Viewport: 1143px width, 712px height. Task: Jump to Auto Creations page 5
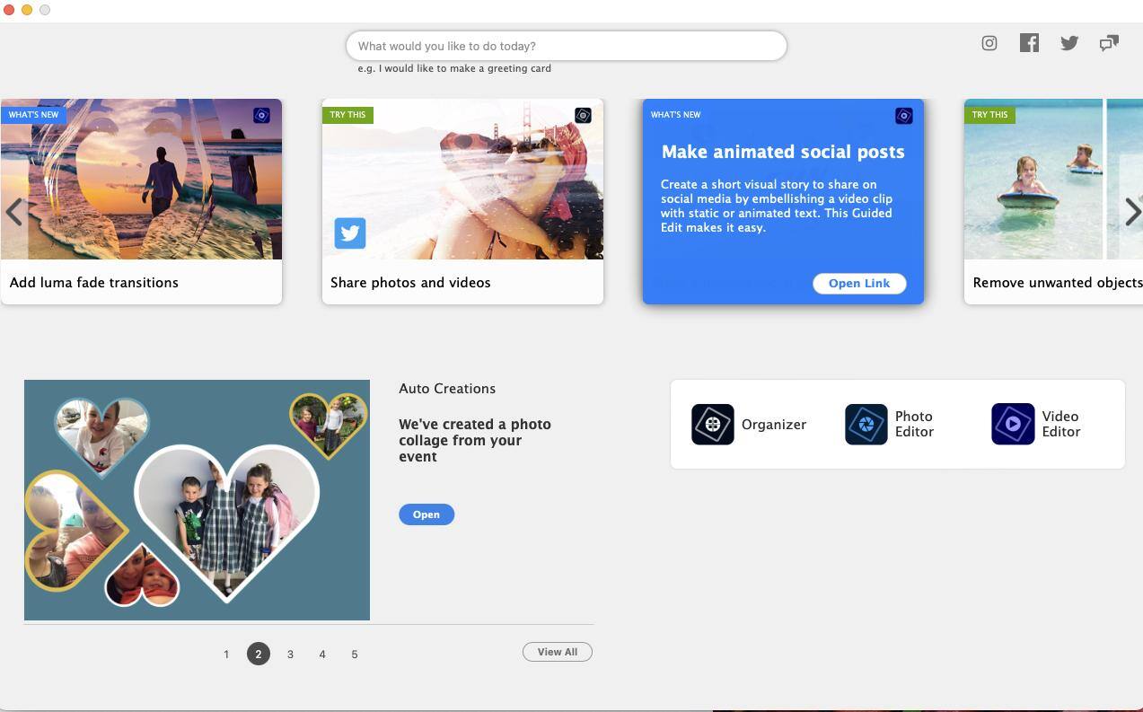pos(355,655)
